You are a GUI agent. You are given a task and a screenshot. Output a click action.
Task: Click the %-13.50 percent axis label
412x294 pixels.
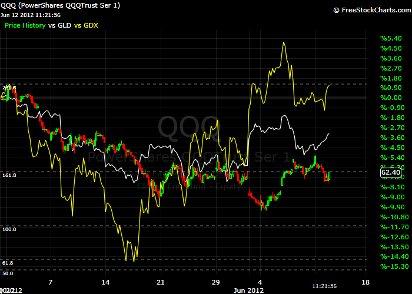394,247
